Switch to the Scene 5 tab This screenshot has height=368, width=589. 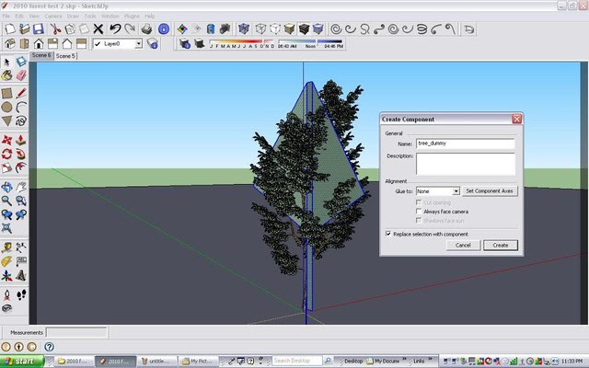65,55
